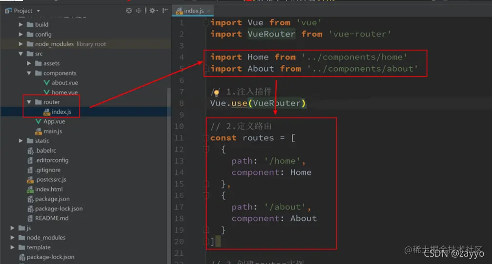Open the Project view dropdown
Image resolution: width=492 pixels, height=264 pixels.
[38, 11]
